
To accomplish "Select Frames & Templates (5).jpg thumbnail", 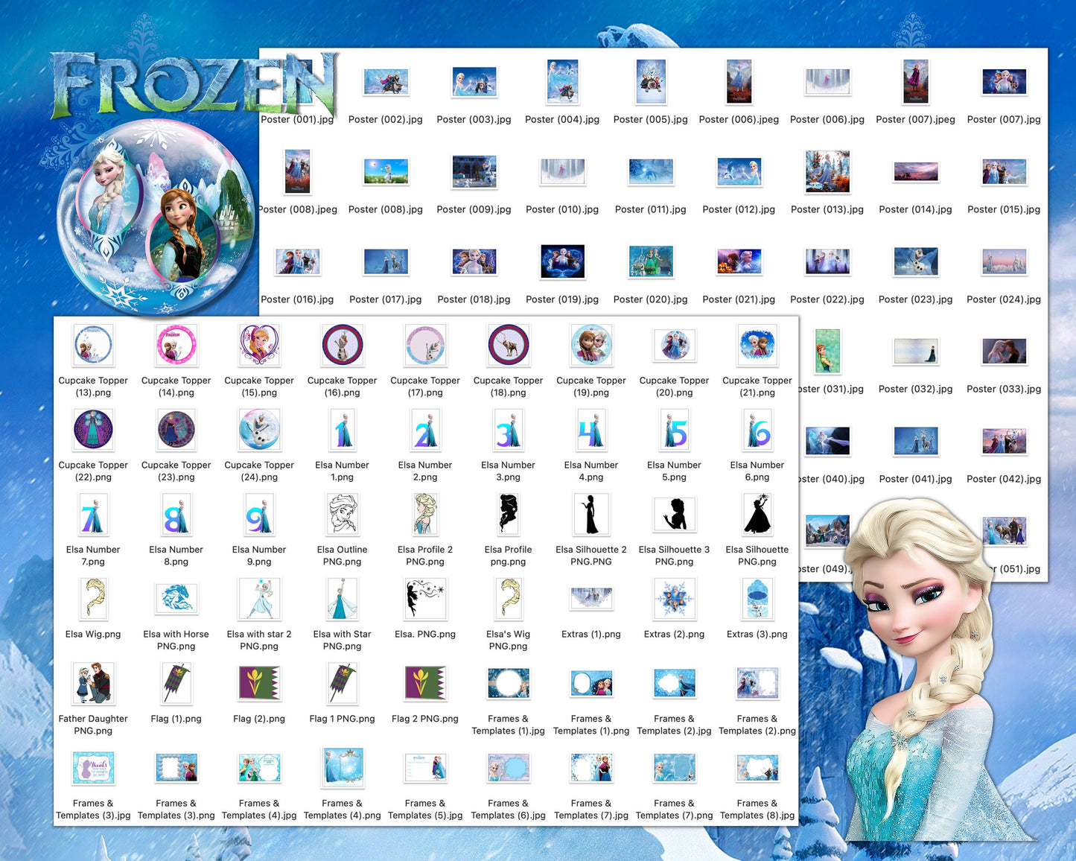I will (x=425, y=769).
